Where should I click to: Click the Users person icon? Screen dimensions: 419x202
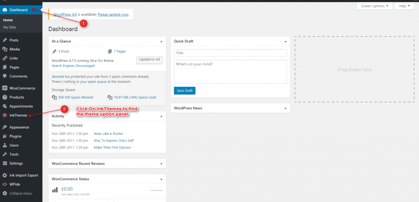[5, 145]
